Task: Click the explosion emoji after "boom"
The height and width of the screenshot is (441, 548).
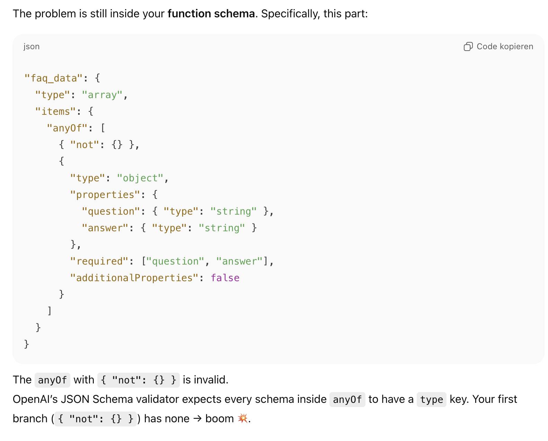Action: tap(243, 418)
